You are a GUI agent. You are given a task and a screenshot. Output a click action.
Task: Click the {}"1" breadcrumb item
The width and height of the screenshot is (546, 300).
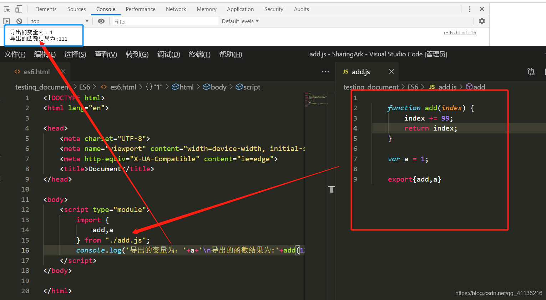pos(154,87)
